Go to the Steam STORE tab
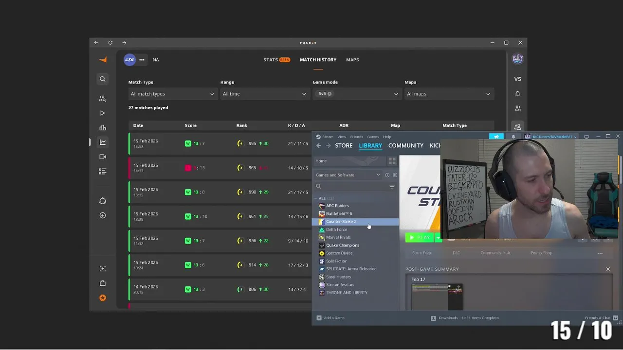 click(344, 145)
